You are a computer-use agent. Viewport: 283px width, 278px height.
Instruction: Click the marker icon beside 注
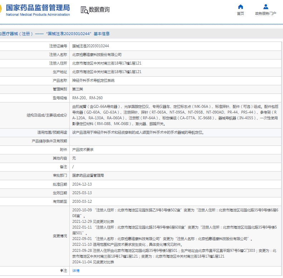pyautogui.click(x=62, y=270)
